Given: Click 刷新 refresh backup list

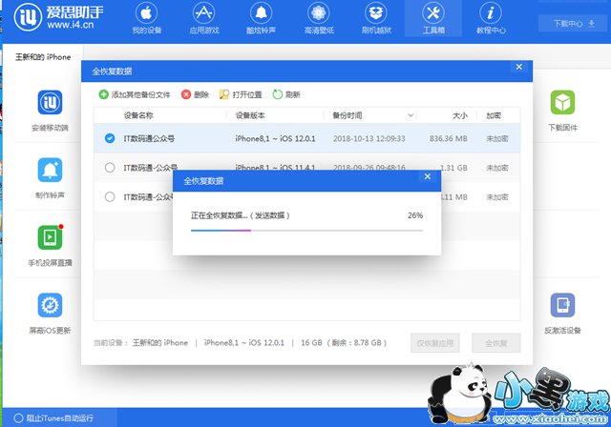Looking at the screenshot, I should pyautogui.click(x=286, y=94).
